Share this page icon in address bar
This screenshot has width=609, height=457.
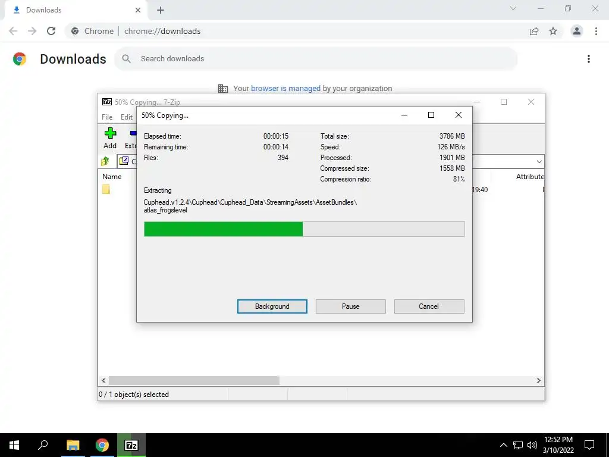(534, 31)
